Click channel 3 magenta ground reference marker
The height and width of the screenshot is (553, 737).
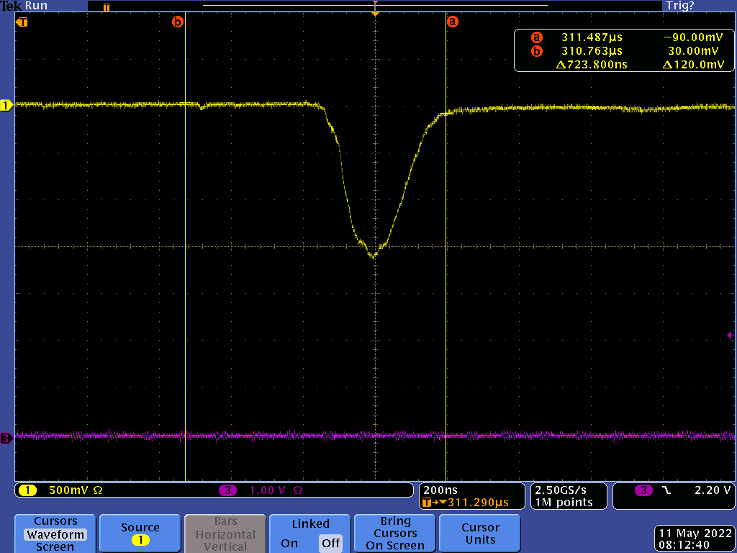point(6,438)
